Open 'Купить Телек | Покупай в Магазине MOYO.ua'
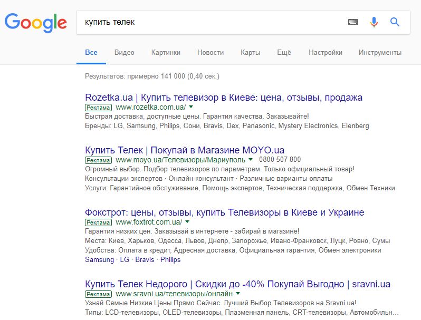 [185, 150]
